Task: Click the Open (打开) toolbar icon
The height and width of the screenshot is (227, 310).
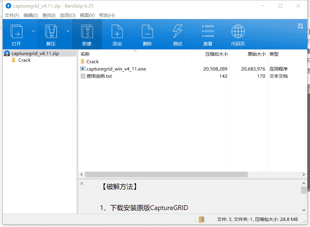Action: [x=16, y=32]
